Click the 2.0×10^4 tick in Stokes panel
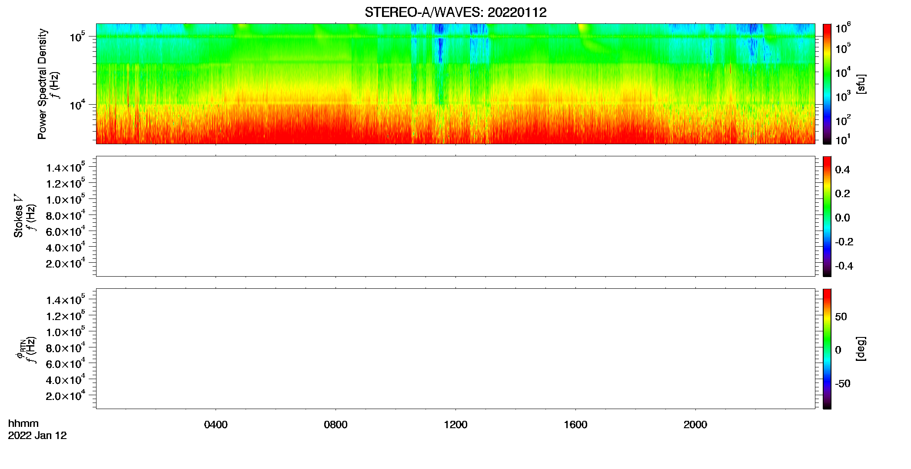This screenshot has width=911, height=469. pos(66,263)
